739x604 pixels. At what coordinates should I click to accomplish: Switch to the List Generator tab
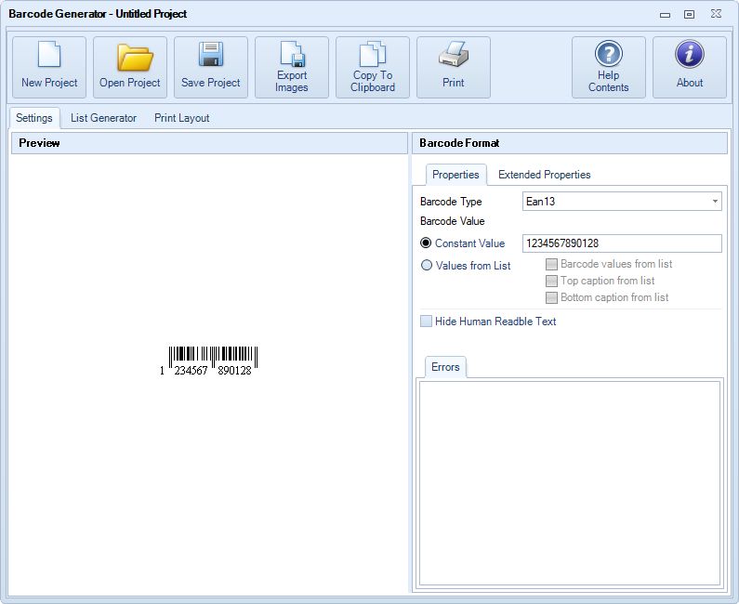click(x=103, y=118)
